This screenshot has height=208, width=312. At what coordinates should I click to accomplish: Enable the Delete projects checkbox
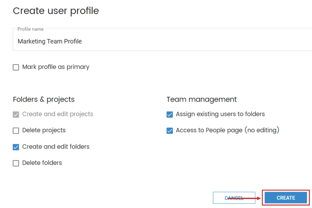pyautogui.click(x=16, y=131)
